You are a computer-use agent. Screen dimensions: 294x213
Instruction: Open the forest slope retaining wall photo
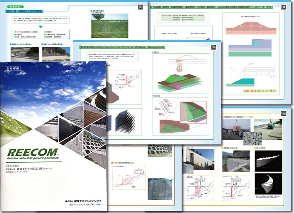[56, 54]
